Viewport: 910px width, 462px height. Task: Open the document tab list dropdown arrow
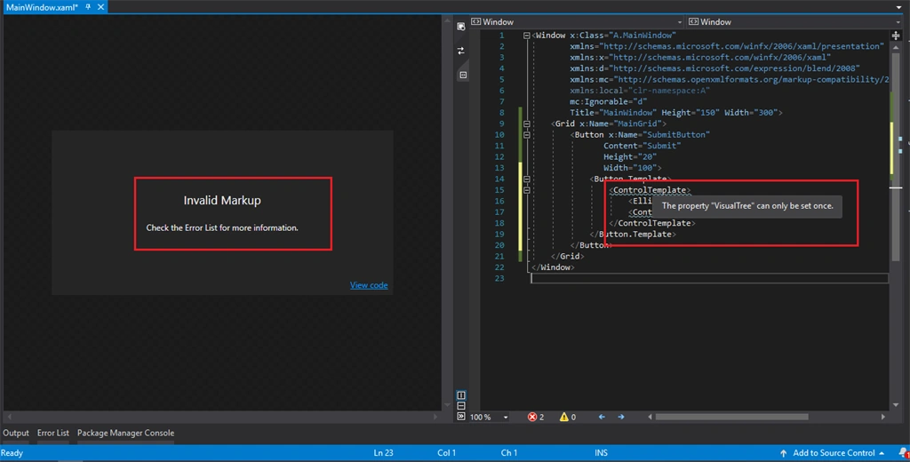[898, 7]
